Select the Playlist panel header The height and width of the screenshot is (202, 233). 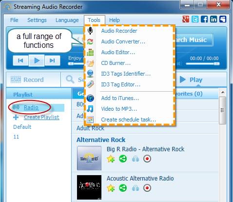pos(39,94)
